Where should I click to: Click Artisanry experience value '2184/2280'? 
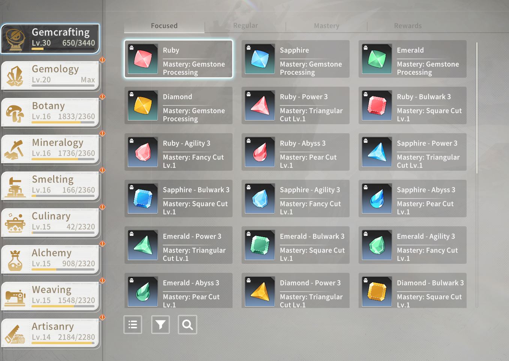pyautogui.click(x=76, y=337)
